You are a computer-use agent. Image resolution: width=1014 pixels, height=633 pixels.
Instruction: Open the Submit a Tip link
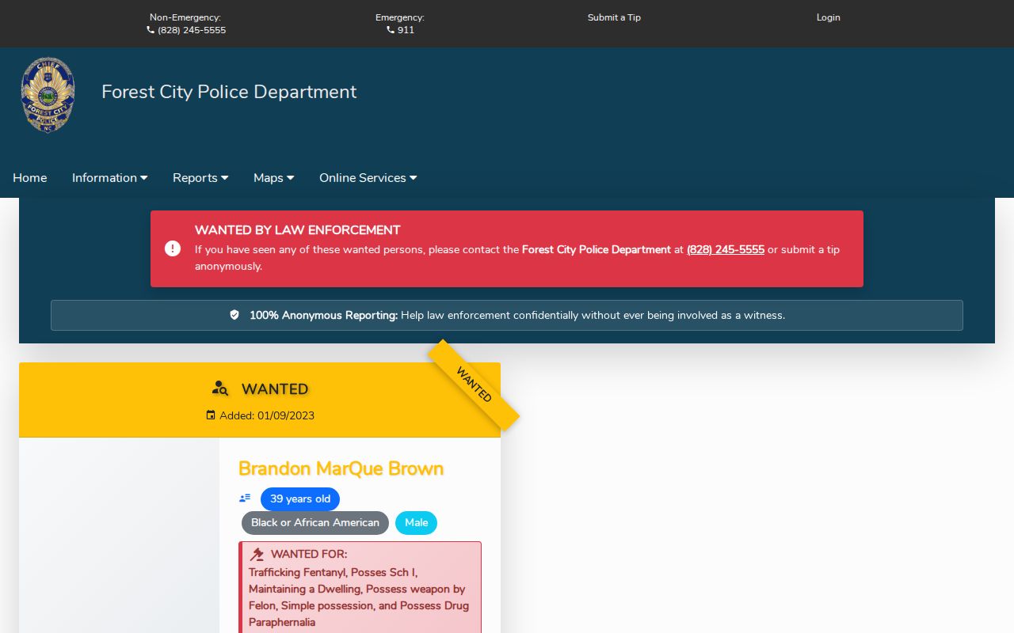coord(614,17)
